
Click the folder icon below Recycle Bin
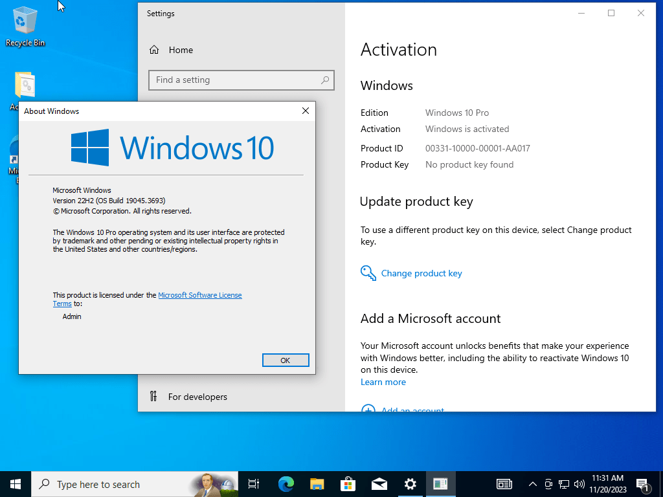(25, 85)
